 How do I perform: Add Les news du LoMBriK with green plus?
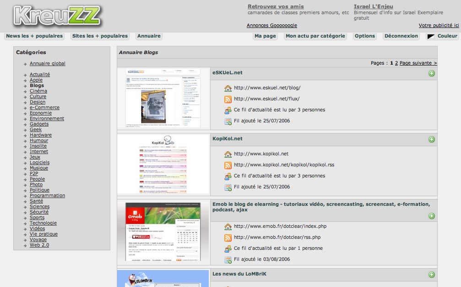click(431, 275)
